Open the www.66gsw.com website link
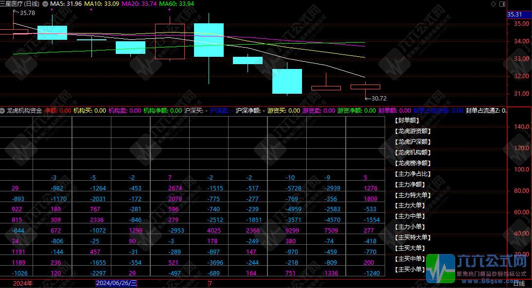The width and height of the screenshot is (532, 288). coord(492,281)
